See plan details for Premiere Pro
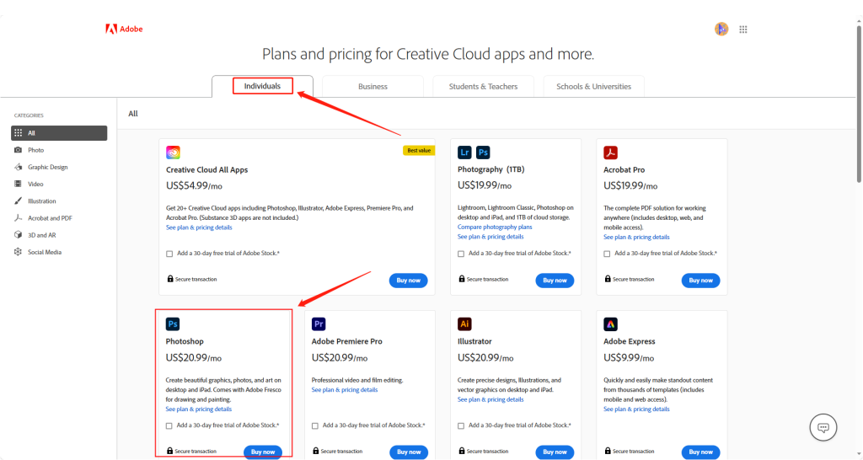 (345, 389)
